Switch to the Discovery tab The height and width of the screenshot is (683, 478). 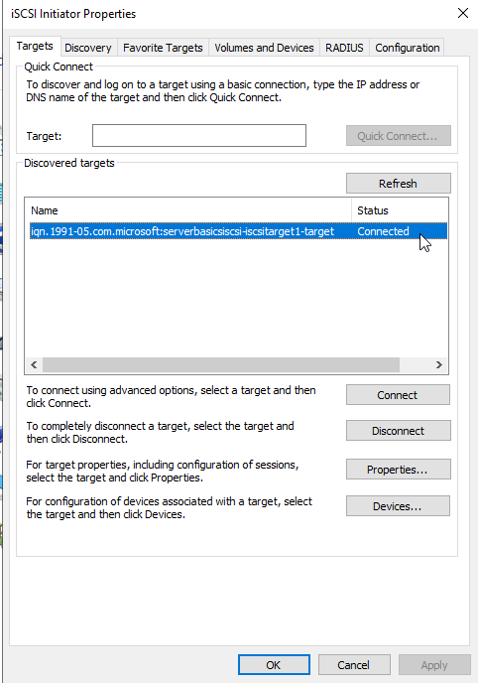pos(88,48)
